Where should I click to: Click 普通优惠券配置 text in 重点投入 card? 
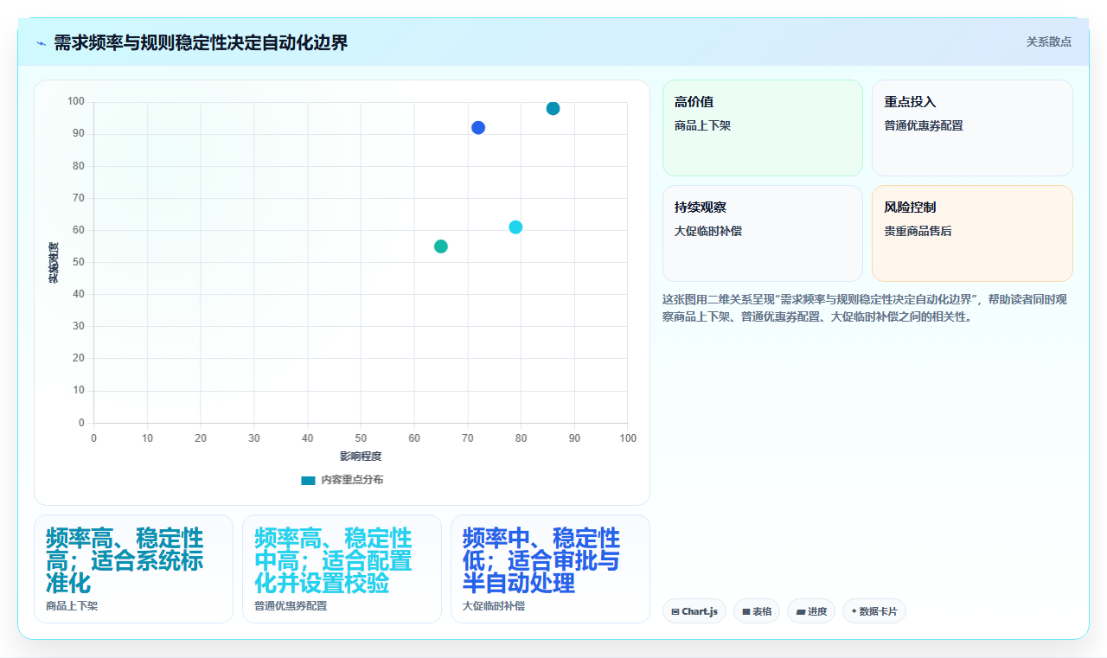pyautogui.click(x=924, y=125)
